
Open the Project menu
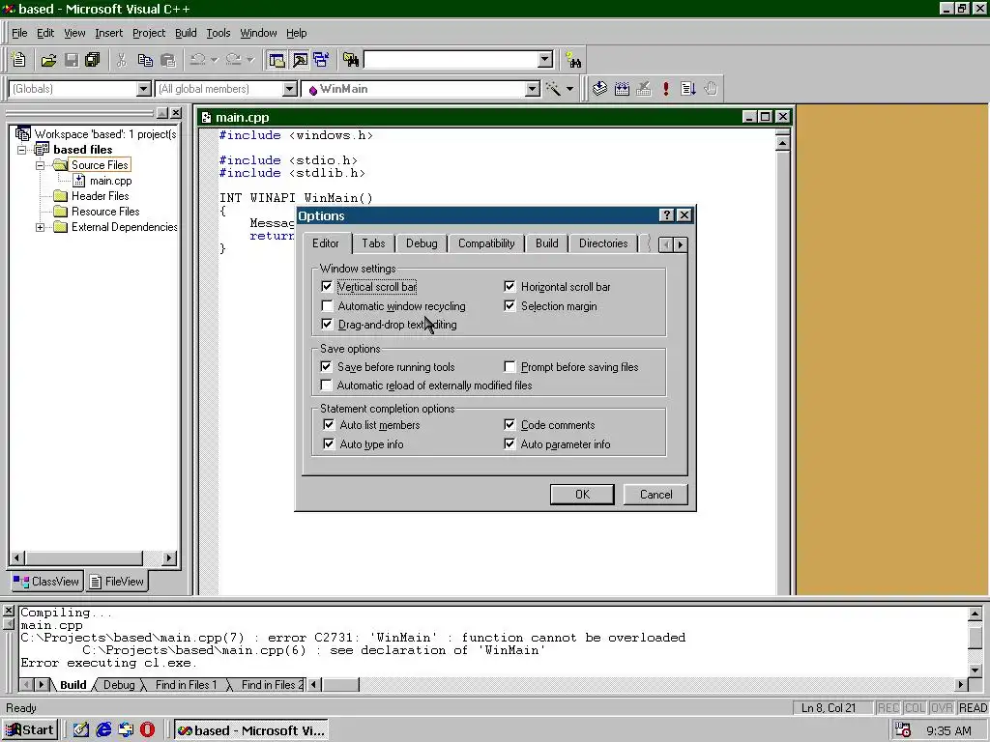[149, 33]
